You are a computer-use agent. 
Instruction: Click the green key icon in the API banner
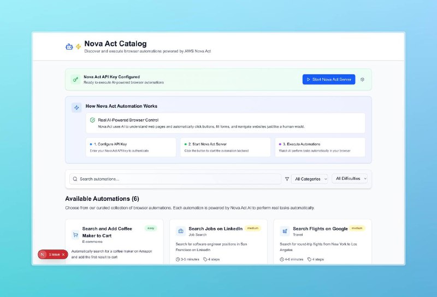tap(75, 79)
